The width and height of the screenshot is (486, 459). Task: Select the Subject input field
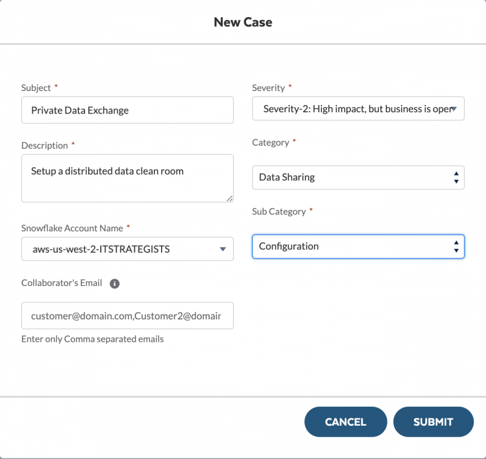pos(128,110)
